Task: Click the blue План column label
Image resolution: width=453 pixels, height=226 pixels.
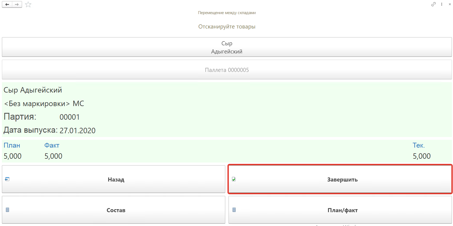Action: 12,145
